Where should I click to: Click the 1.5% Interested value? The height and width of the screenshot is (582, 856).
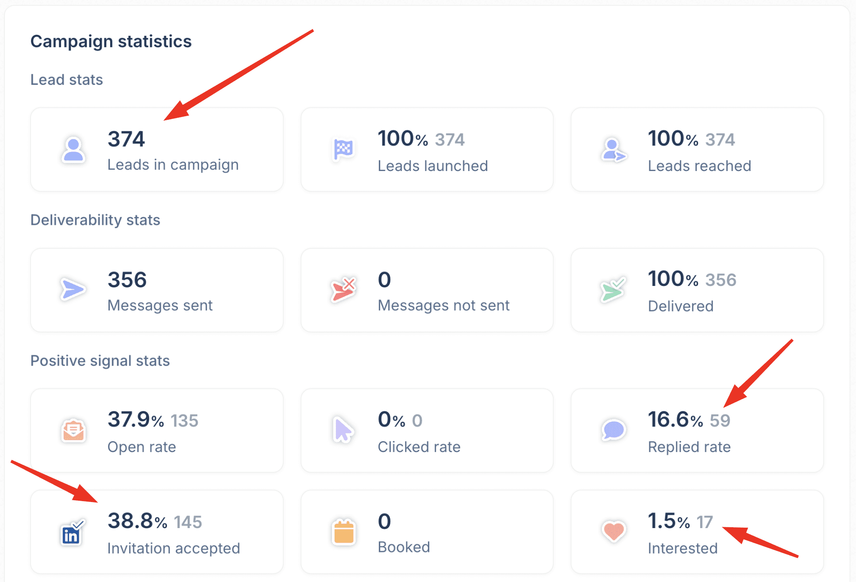668,521
